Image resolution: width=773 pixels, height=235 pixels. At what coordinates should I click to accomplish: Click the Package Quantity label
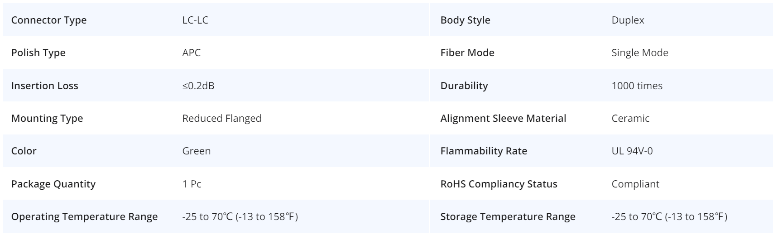click(x=53, y=184)
